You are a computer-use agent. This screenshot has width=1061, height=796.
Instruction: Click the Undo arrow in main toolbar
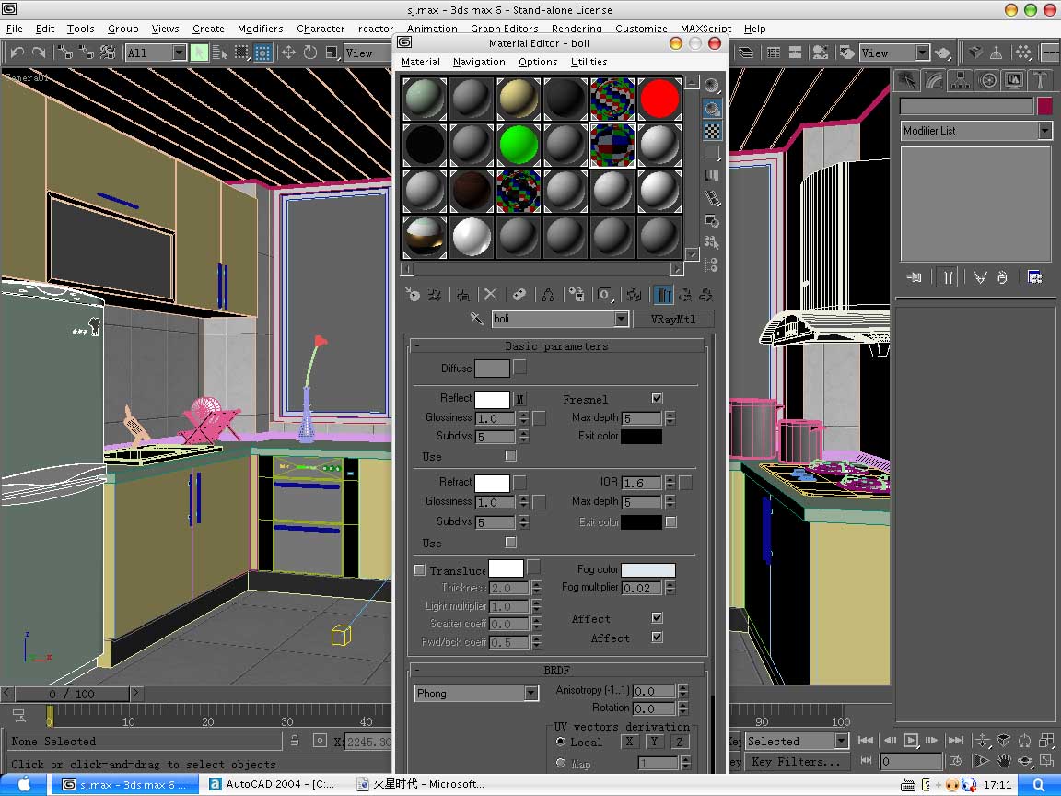pyautogui.click(x=17, y=53)
